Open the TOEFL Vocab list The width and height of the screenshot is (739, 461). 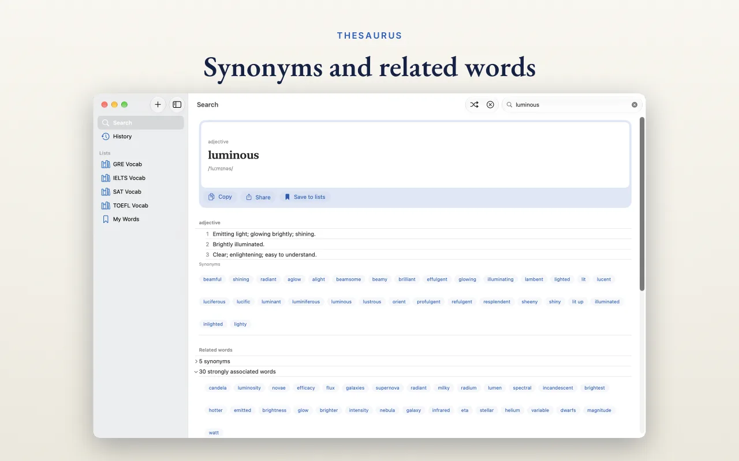click(x=141, y=206)
